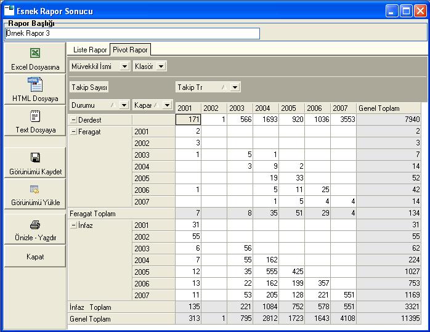Click the Takip Sayısı data field
The image size is (430, 332).
pyautogui.click(x=89, y=87)
